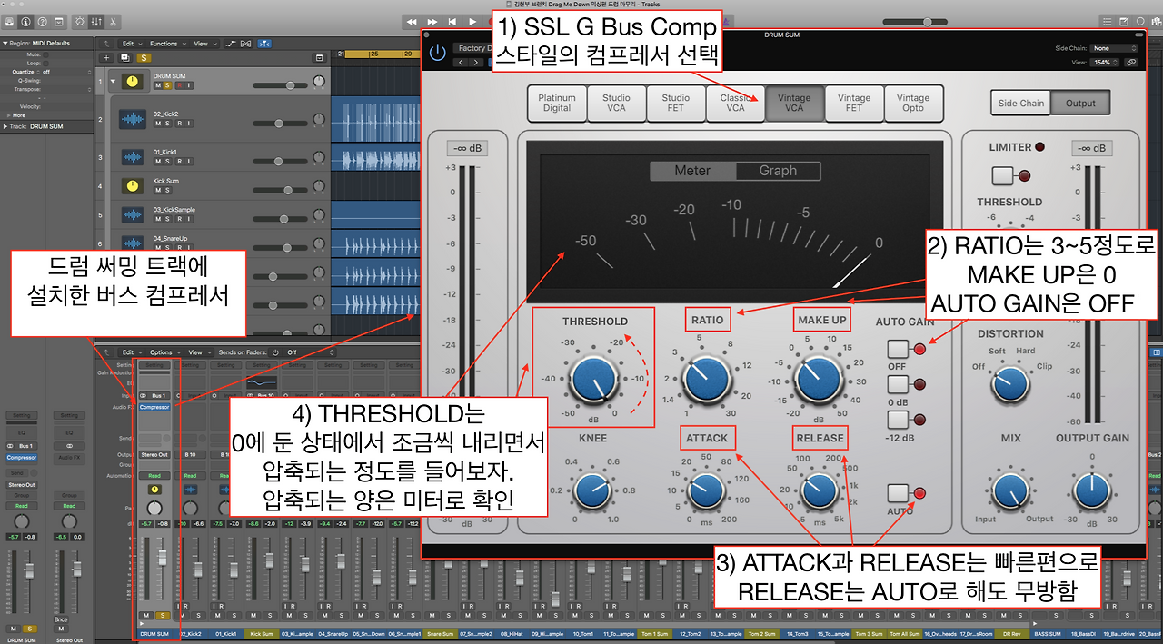Select the Platinum Digital compressor type

click(x=557, y=104)
